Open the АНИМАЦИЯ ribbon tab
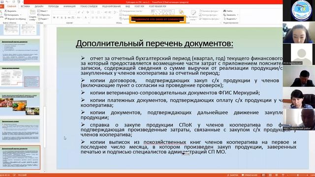Image resolution: width=315 pixels, height=177 pixels. [69, 6]
